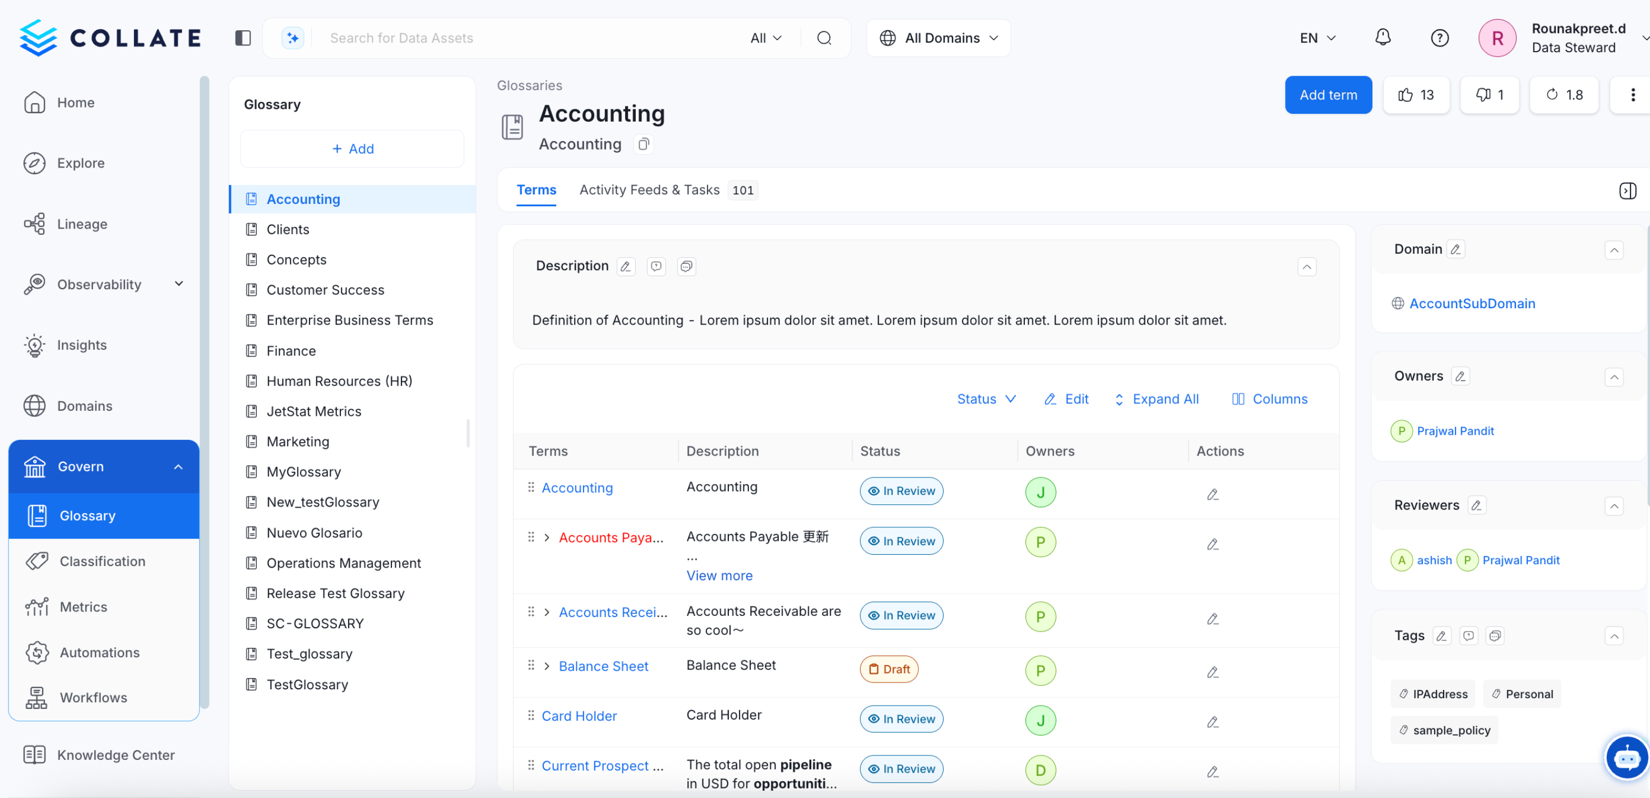The height and width of the screenshot is (798, 1650).
Task: Open the All Domains dropdown
Action: tap(938, 38)
